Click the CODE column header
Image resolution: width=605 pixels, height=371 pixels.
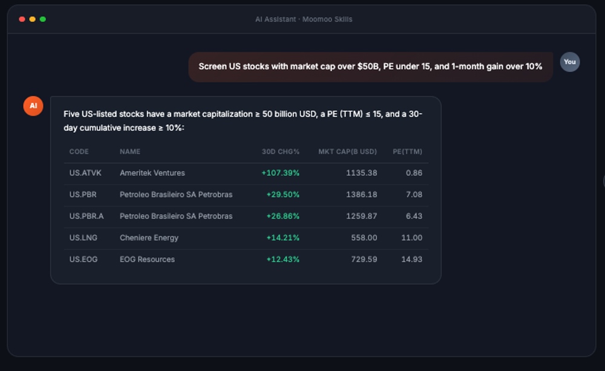(x=79, y=152)
